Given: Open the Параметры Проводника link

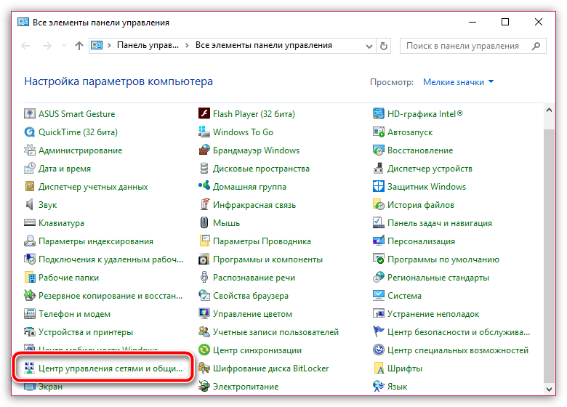Looking at the screenshot, I should [262, 241].
